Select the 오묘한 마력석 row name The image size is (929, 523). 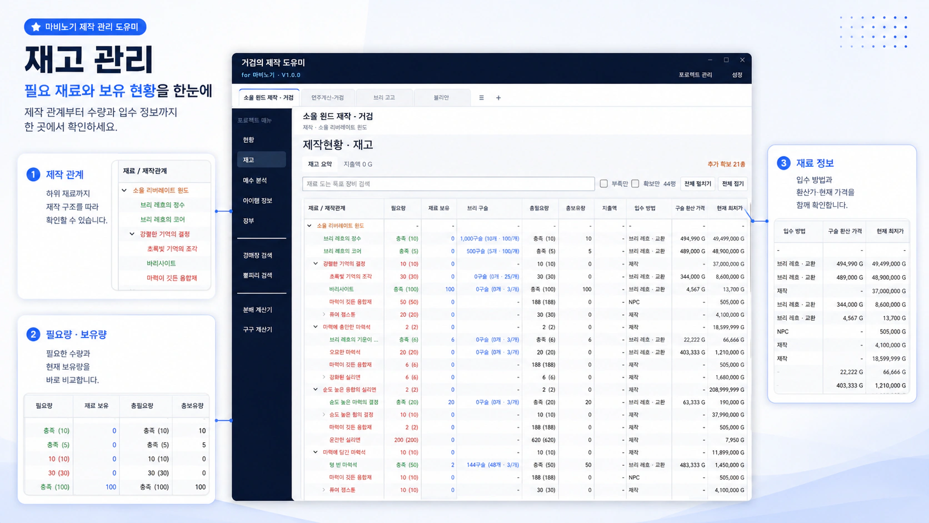click(x=345, y=352)
